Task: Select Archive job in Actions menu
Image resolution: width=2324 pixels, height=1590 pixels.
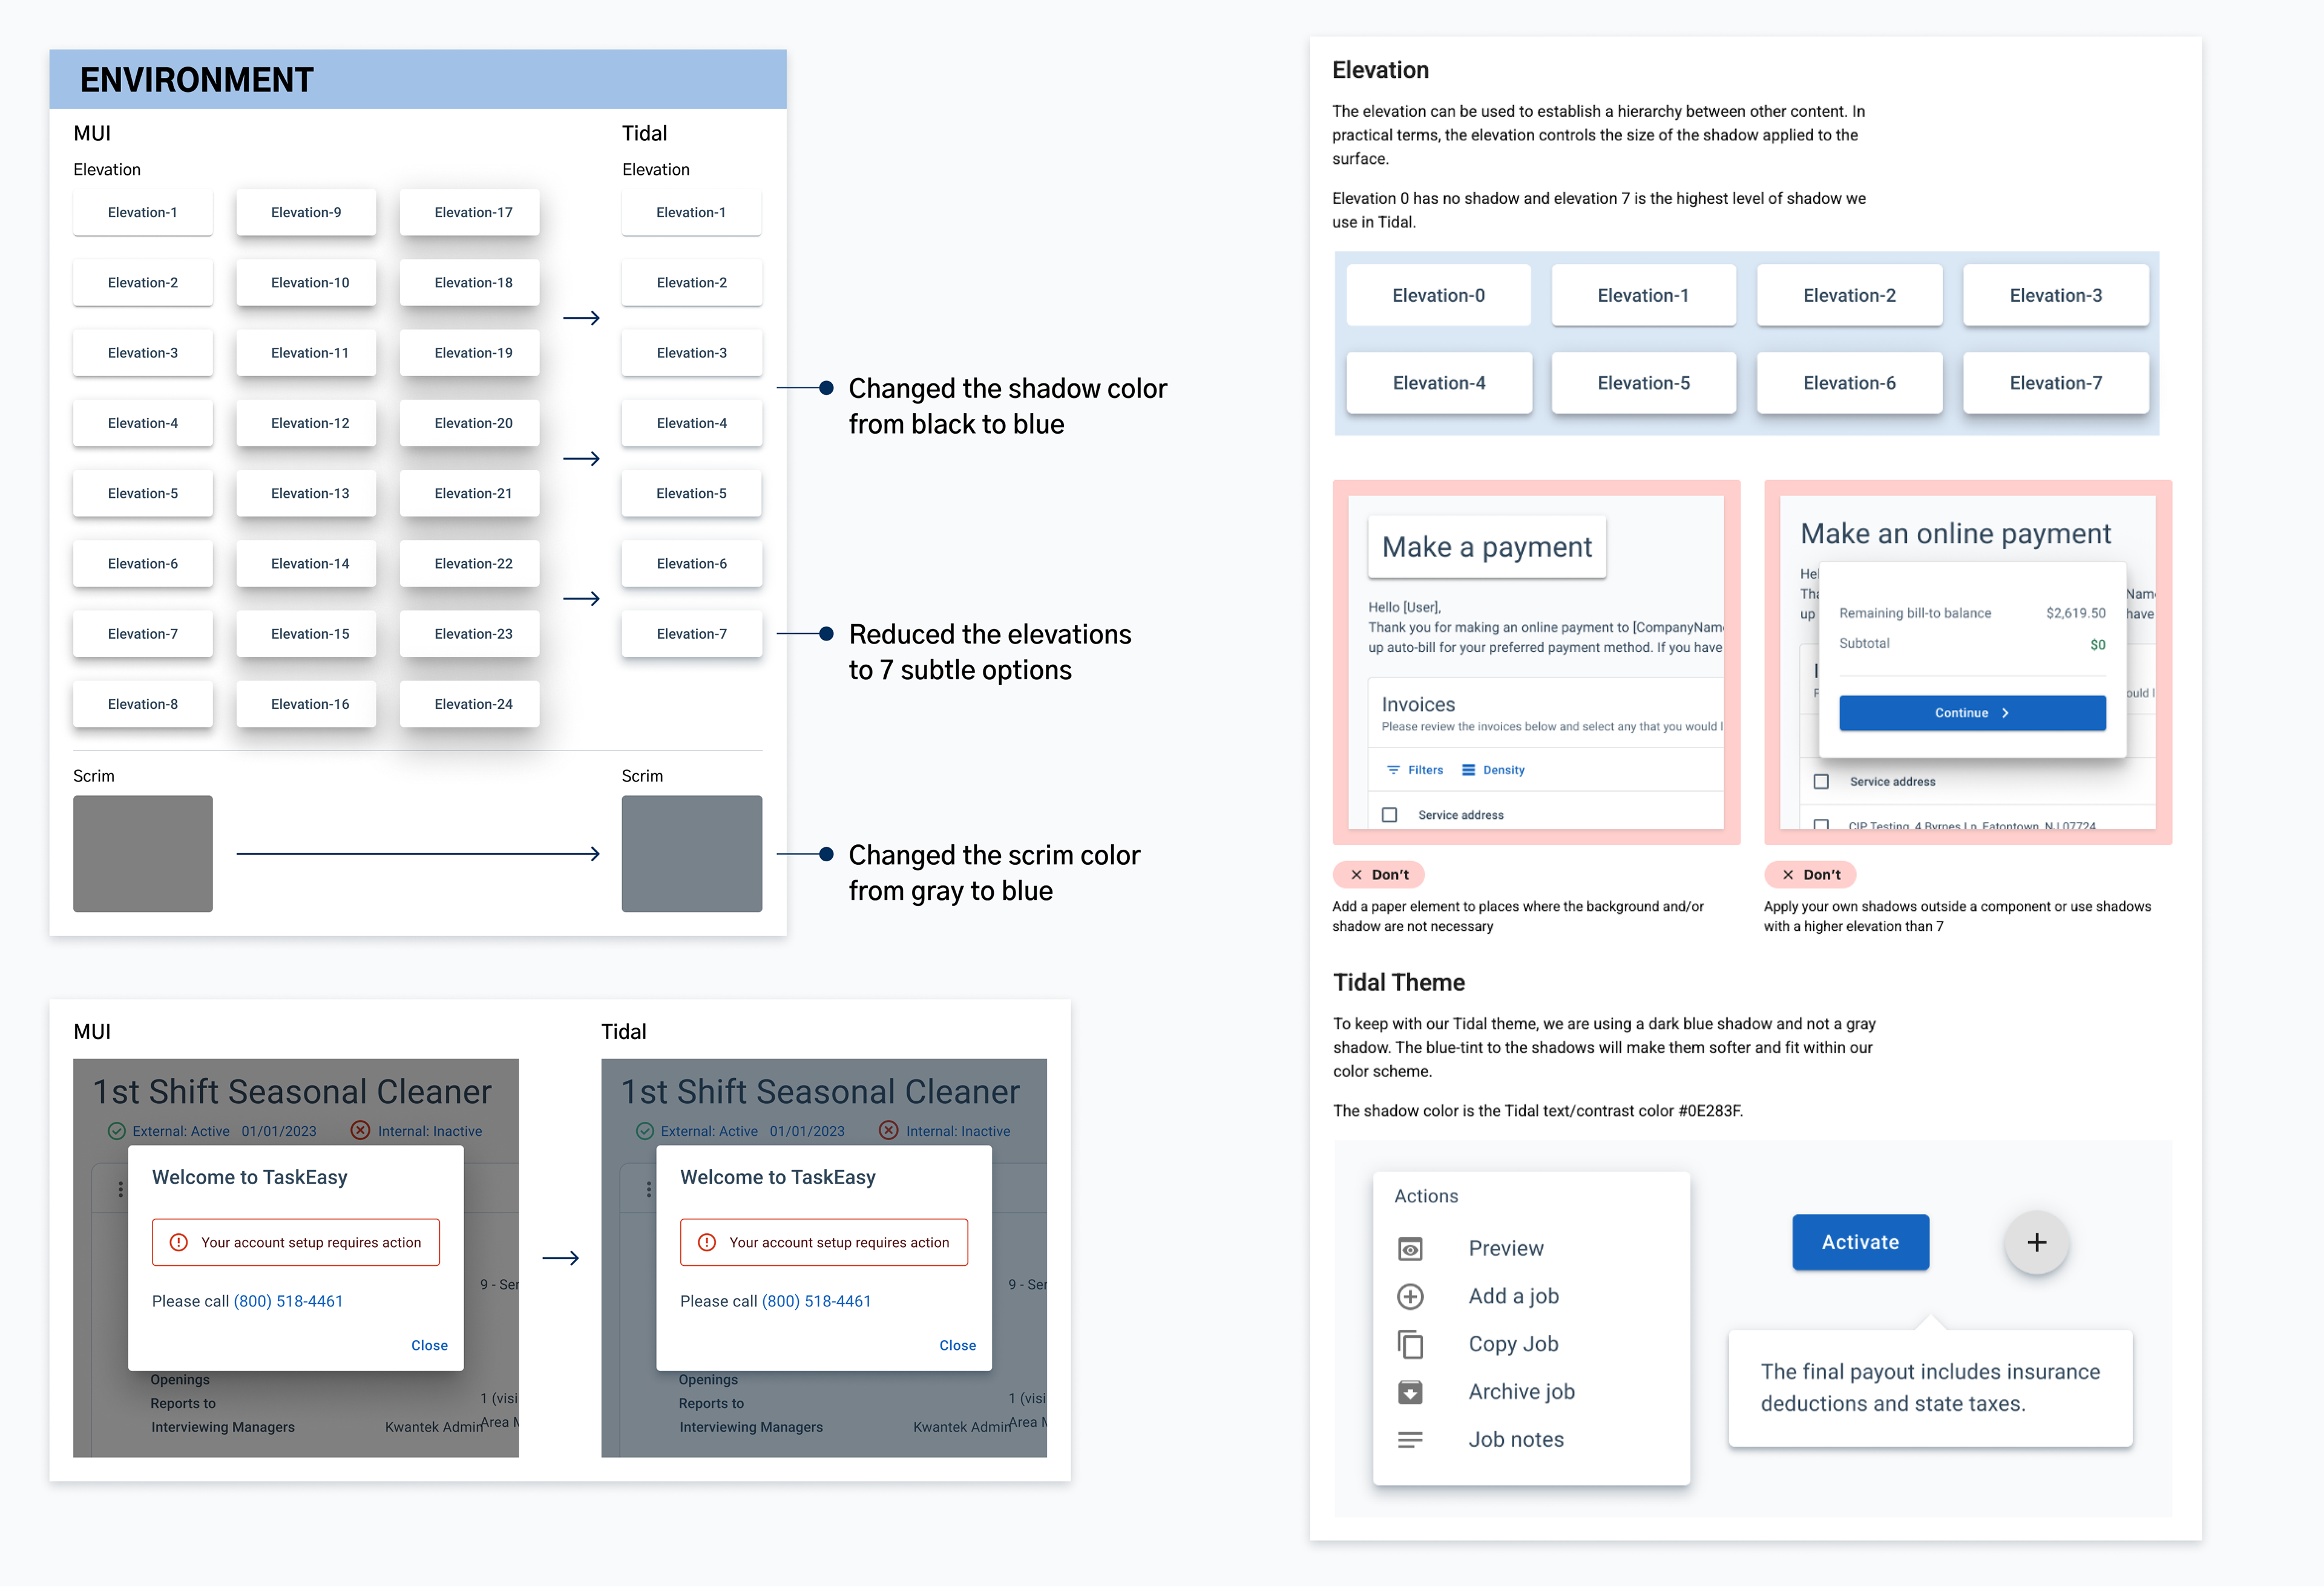Action: tap(1521, 1392)
